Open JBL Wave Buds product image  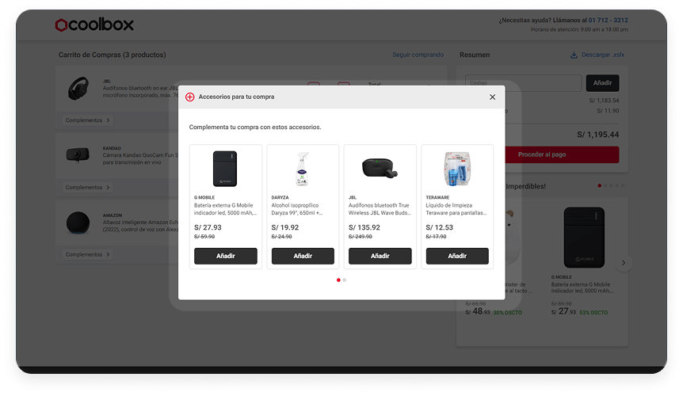pos(380,169)
